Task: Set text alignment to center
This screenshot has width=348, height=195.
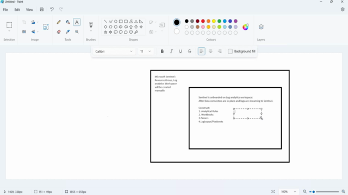Action: 210,51
